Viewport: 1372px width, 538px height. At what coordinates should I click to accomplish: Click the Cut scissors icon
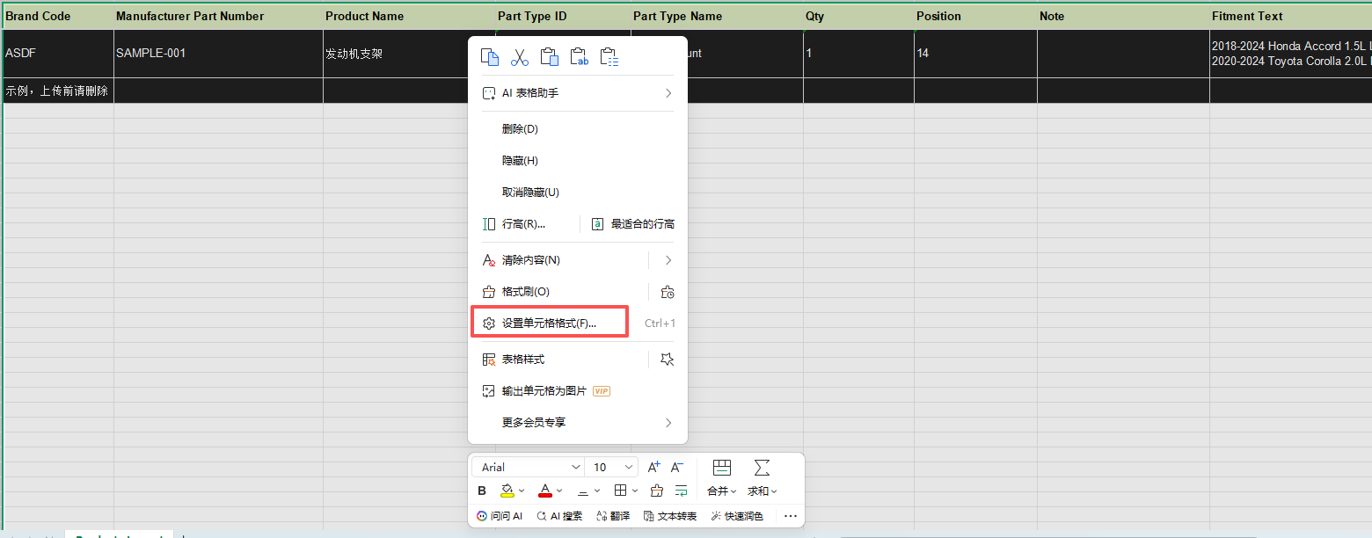pos(520,57)
